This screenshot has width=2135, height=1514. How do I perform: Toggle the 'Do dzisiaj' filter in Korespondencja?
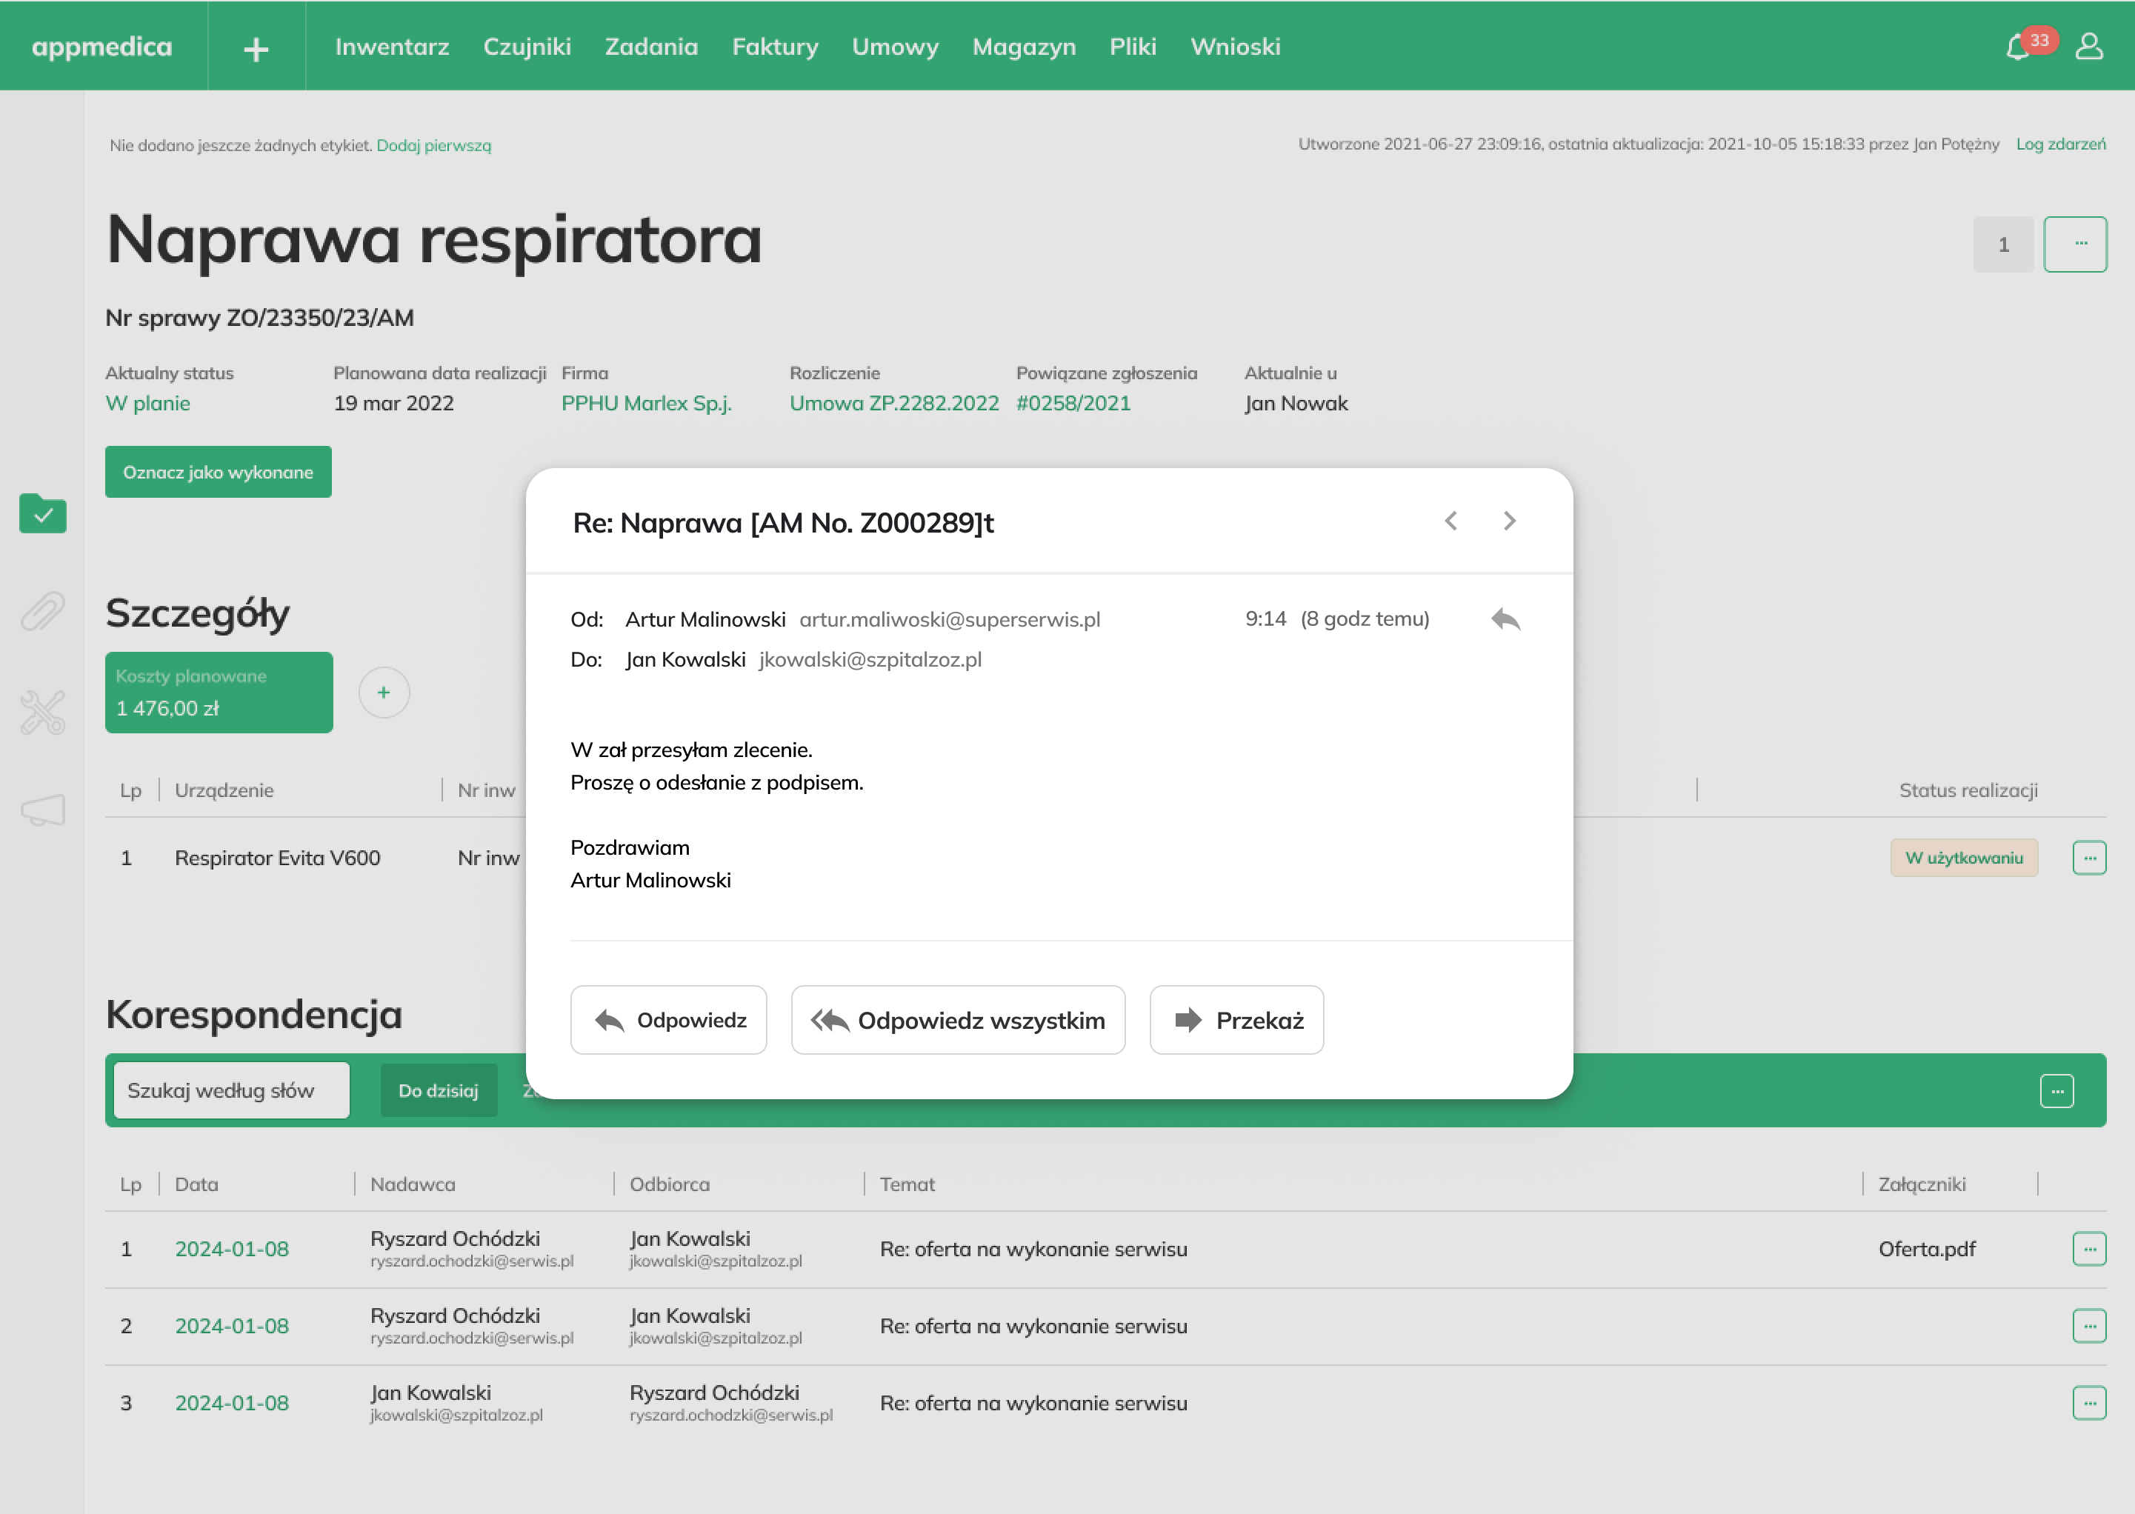439,1090
